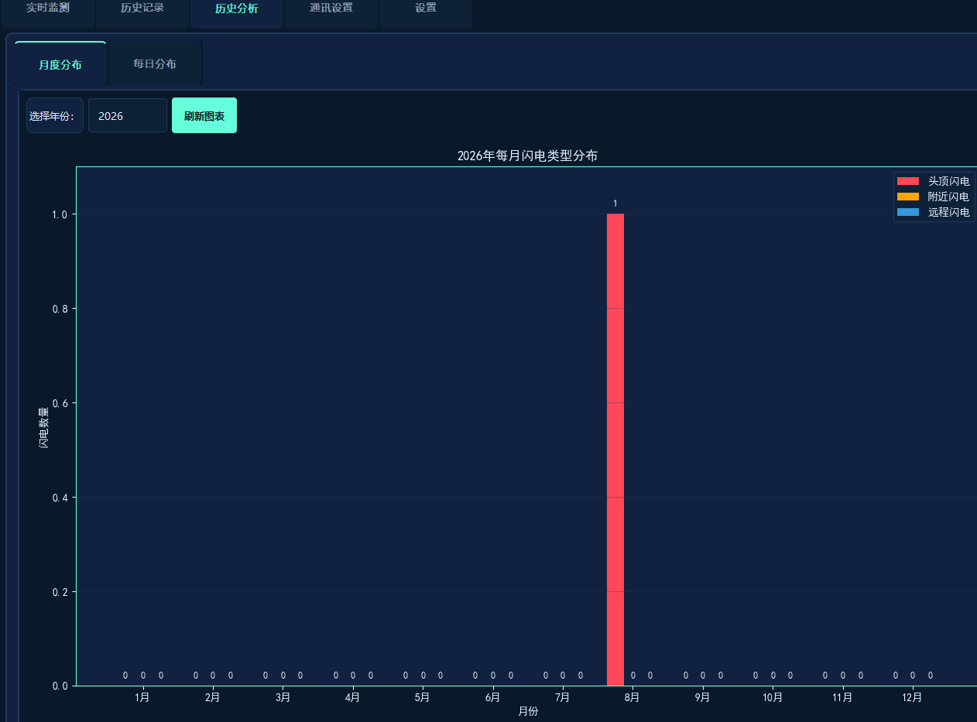Click the 0.6 y-axis tick label
Viewport: 977px width, 722px height.
pyautogui.click(x=60, y=403)
